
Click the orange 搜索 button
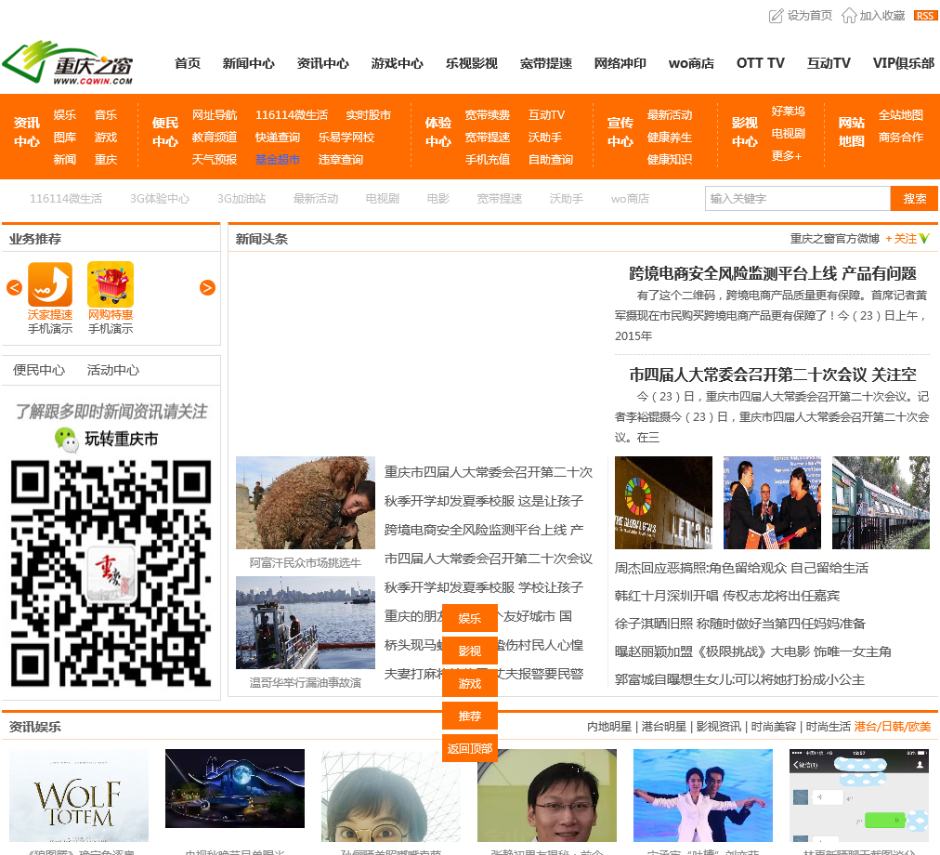pos(914,199)
